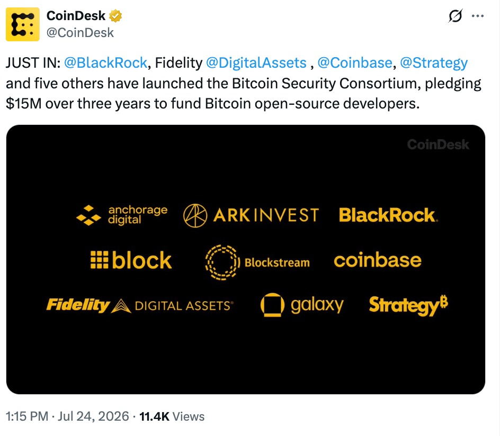Click the Grok slashed-circle icon
The image size is (500, 436).
tap(455, 15)
